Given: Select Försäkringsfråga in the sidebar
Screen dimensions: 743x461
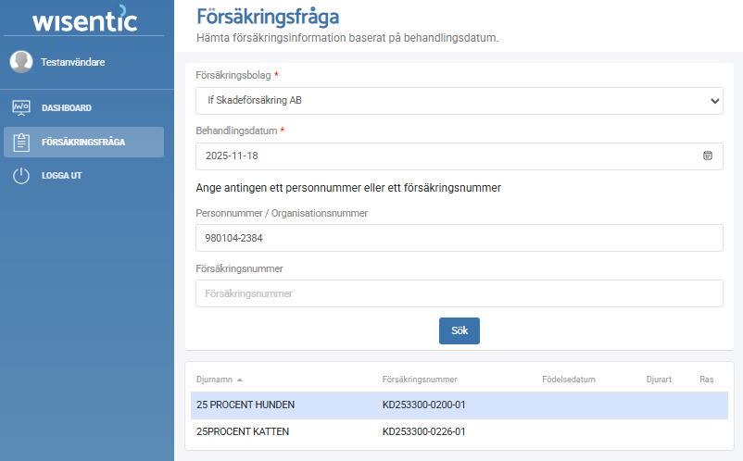Looking at the screenshot, I should coord(84,142).
